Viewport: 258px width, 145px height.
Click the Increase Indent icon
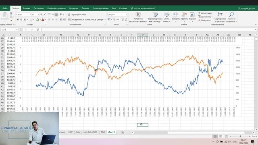(x=64, y=20)
